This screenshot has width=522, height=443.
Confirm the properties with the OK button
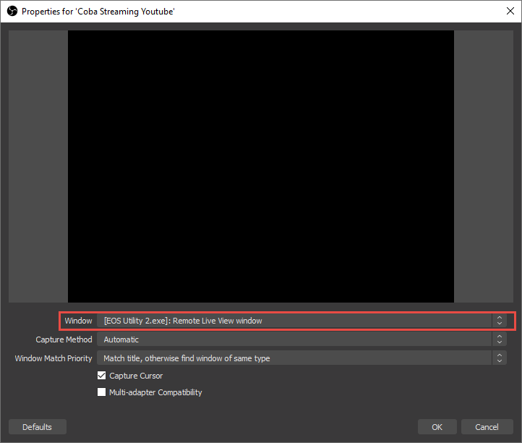pyautogui.click(x=437, y=427)
